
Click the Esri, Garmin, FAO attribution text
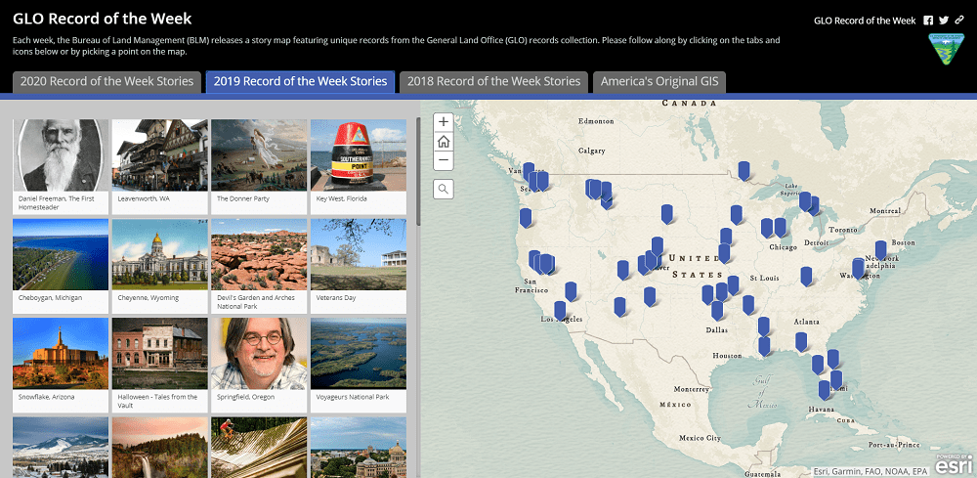pyautogui.click(x=871, y=472)
